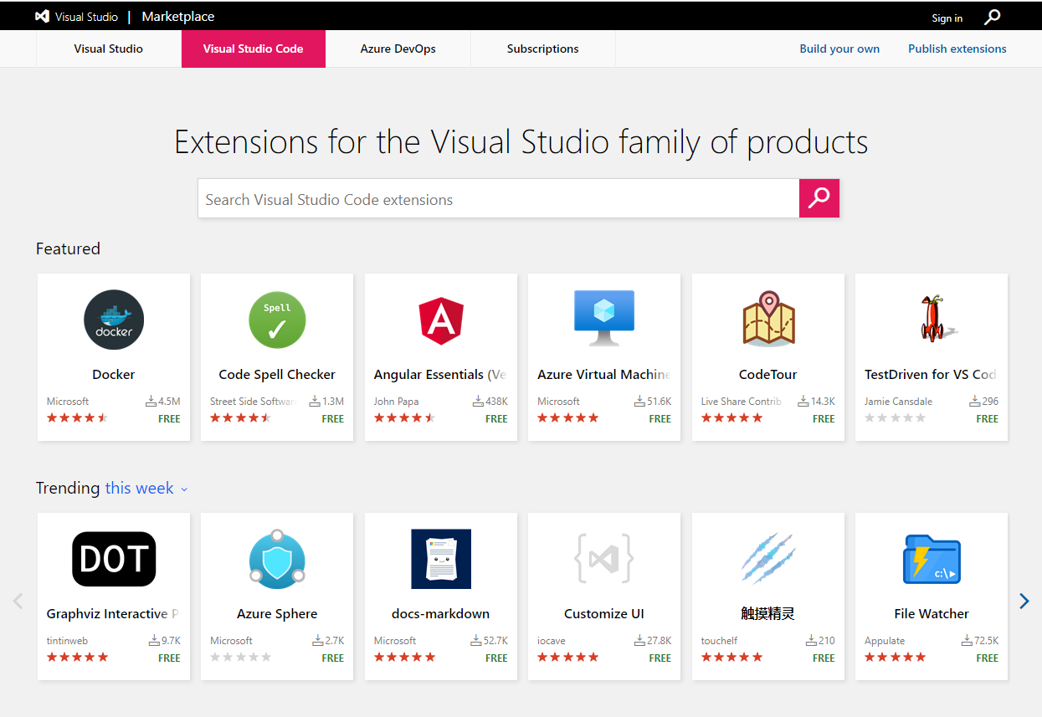Open the CodeTour map icon
The height and width of the screenshot is (717, 1042).
click(x=768, y=318)
